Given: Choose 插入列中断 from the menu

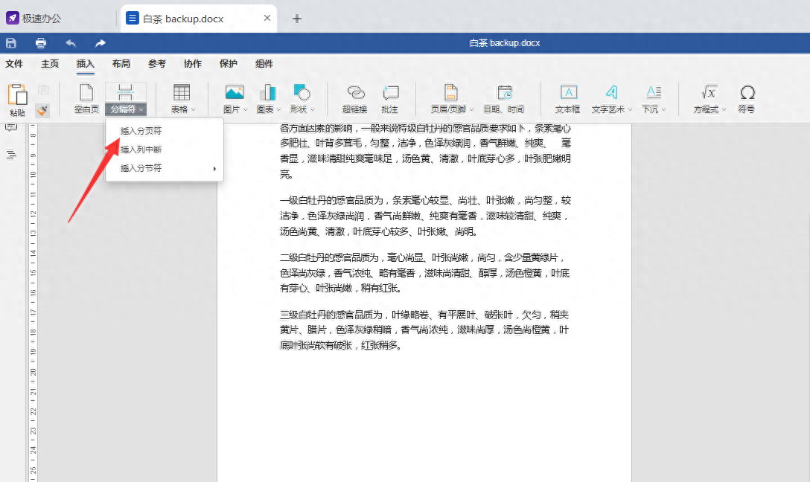Looking at the screenshot, I should (165, 150).
